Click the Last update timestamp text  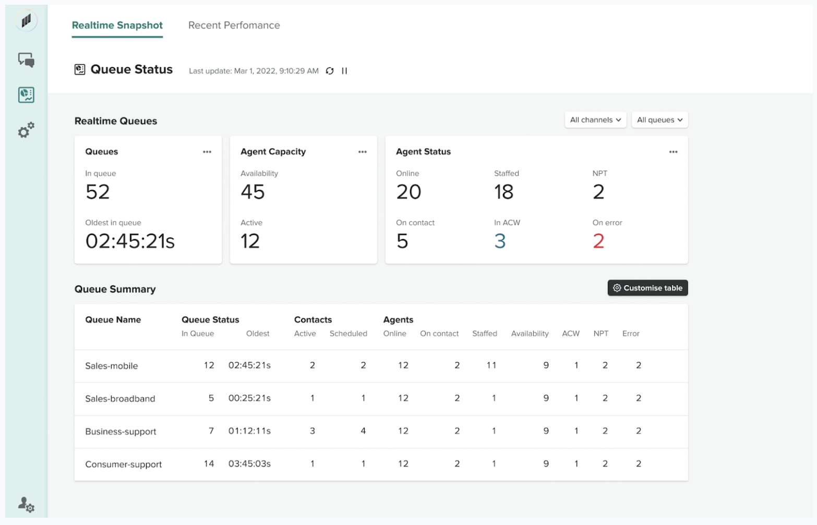click(x=254, y=71)
